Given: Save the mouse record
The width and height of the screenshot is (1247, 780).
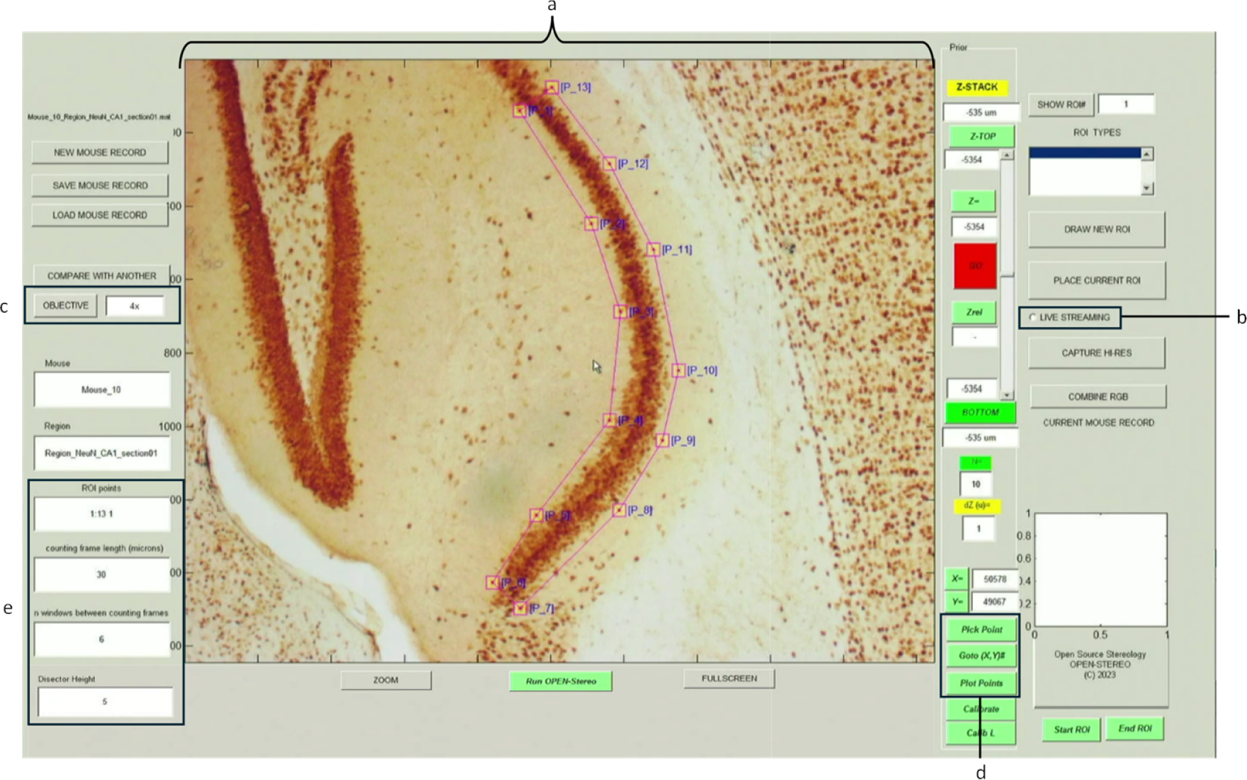Looking at the screenshot, I should coord(100,185).
